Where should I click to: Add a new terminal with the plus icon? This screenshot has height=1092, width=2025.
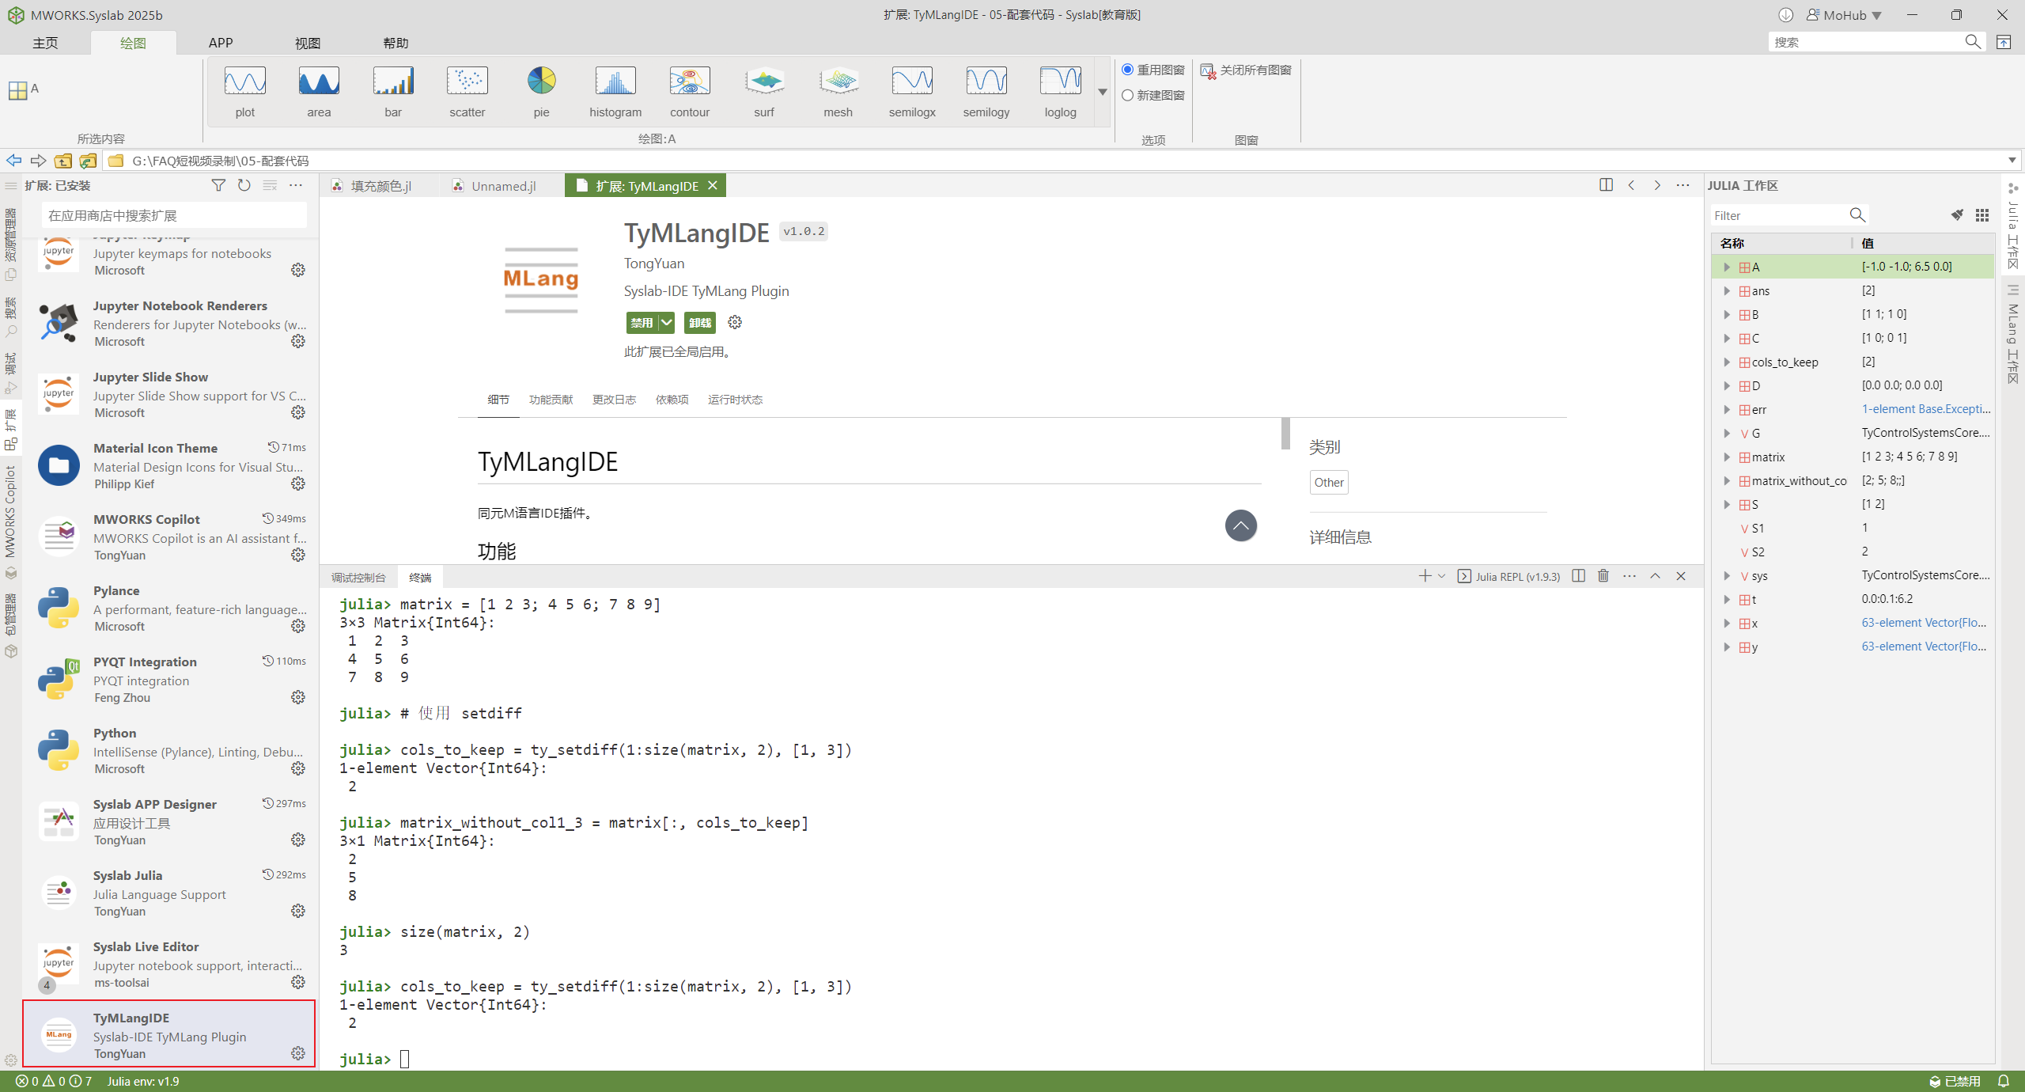point(1425,576)
